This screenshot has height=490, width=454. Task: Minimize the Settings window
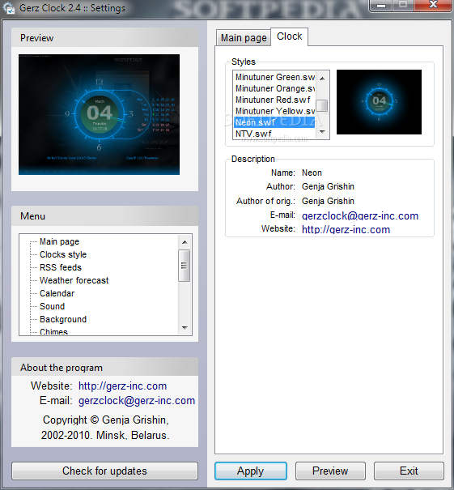(380, 5)
